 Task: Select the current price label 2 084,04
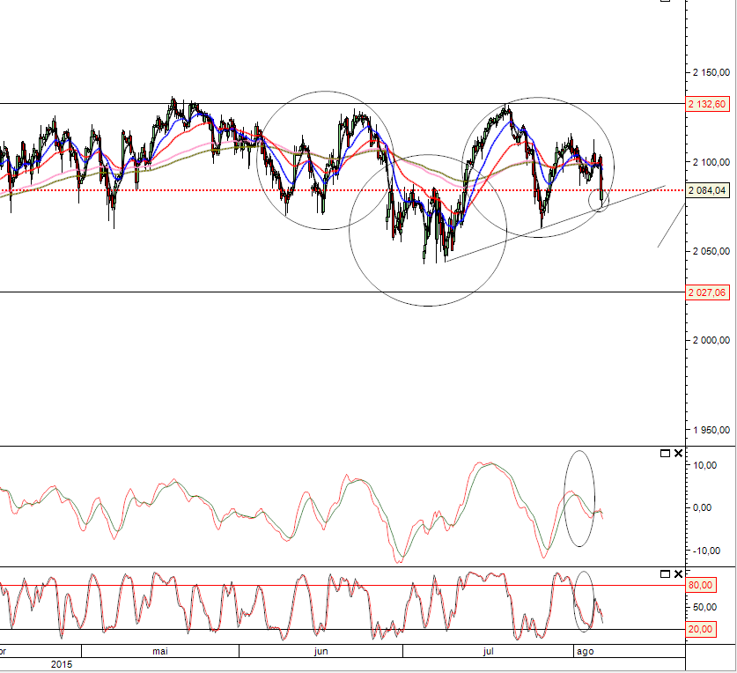coord(707,190)
